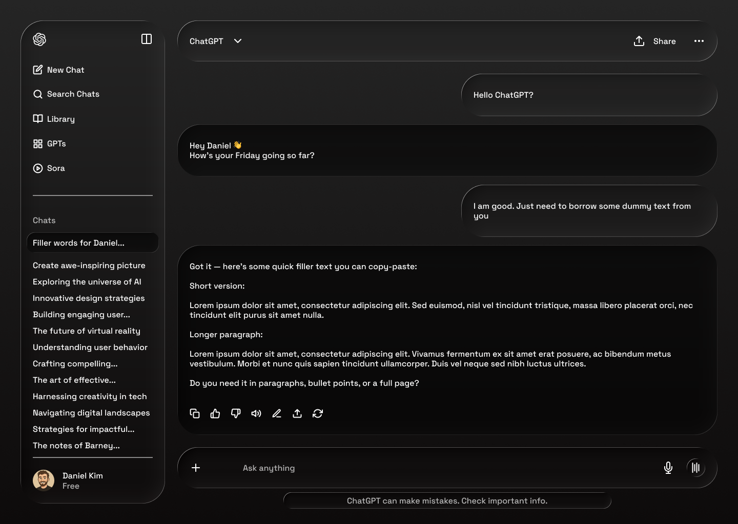Give the response a thumbs up
Viewport: 738px width, 524px height.
click(215, 413)
